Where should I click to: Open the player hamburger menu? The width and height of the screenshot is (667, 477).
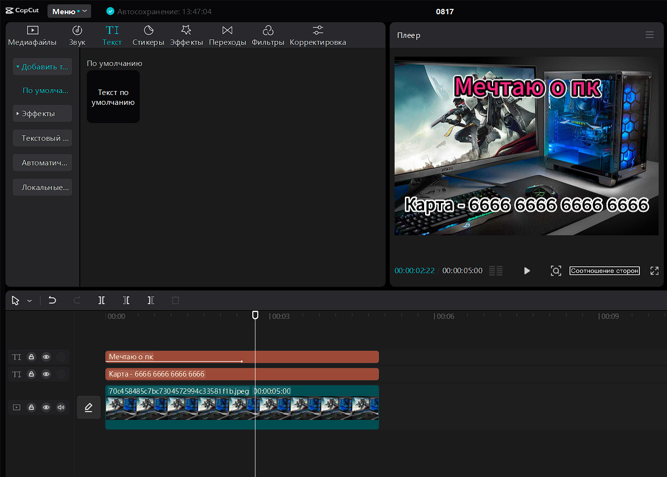tap(649, 35)
